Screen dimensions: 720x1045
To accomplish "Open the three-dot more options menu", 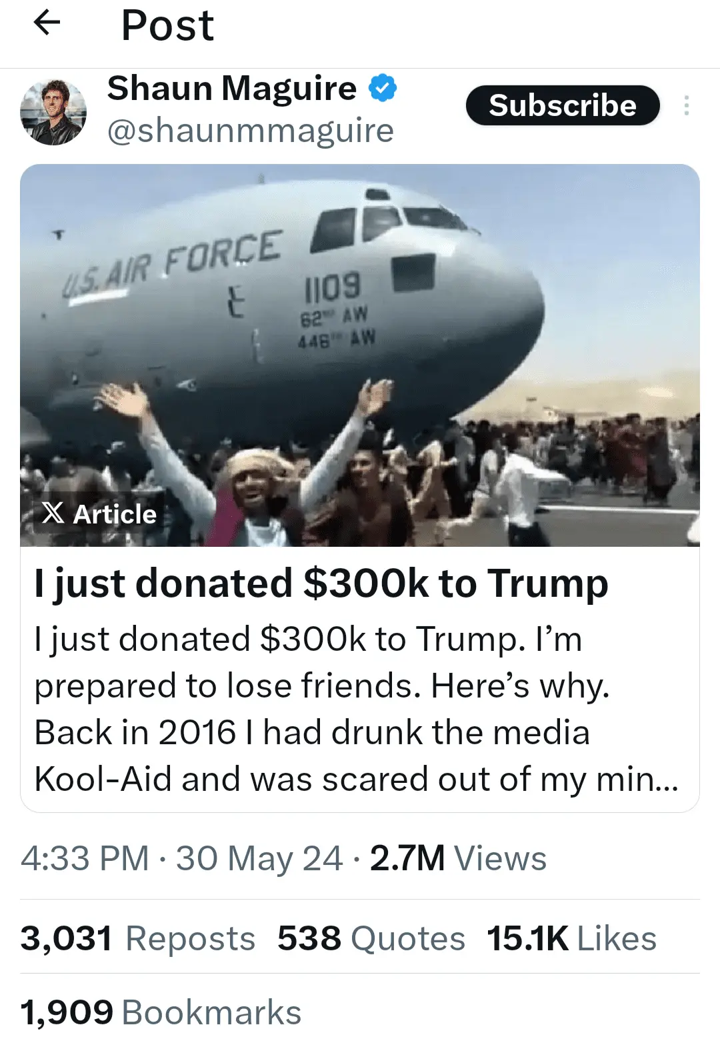I will [686, 105].
